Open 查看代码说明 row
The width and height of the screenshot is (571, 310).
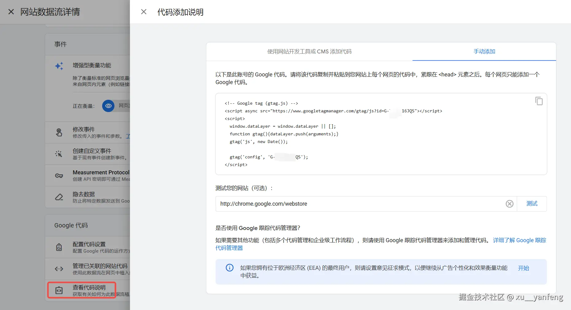88,290
